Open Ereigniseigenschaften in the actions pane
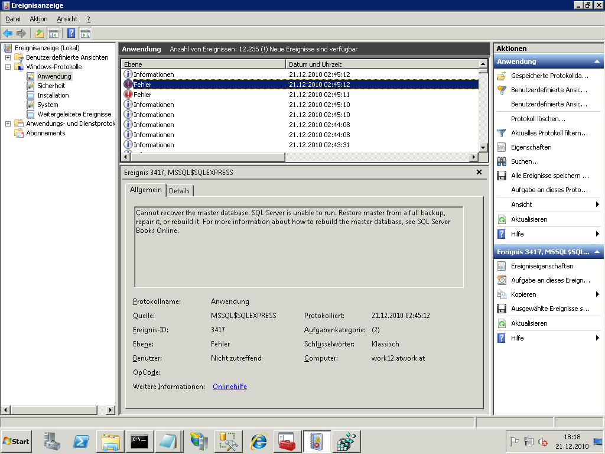The height and width of the screenshot is (454, 605). tap(542, 266)
